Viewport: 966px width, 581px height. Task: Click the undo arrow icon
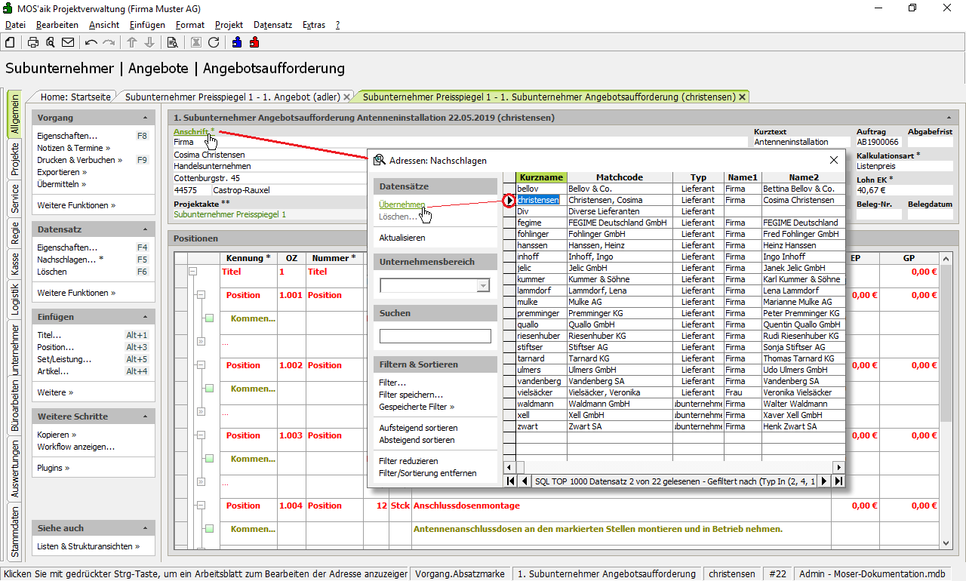(91, 42)
